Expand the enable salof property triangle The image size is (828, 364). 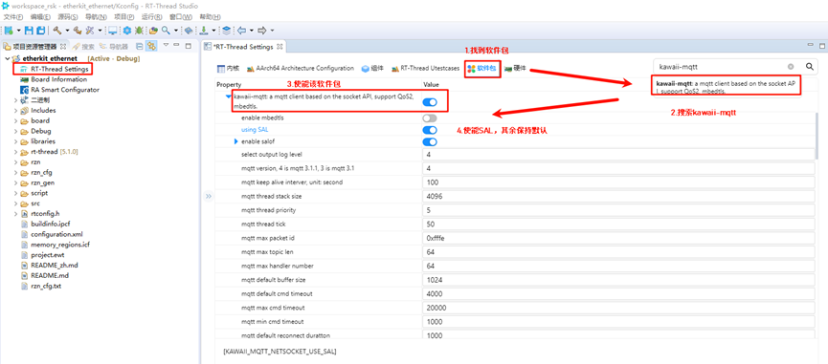236,141
